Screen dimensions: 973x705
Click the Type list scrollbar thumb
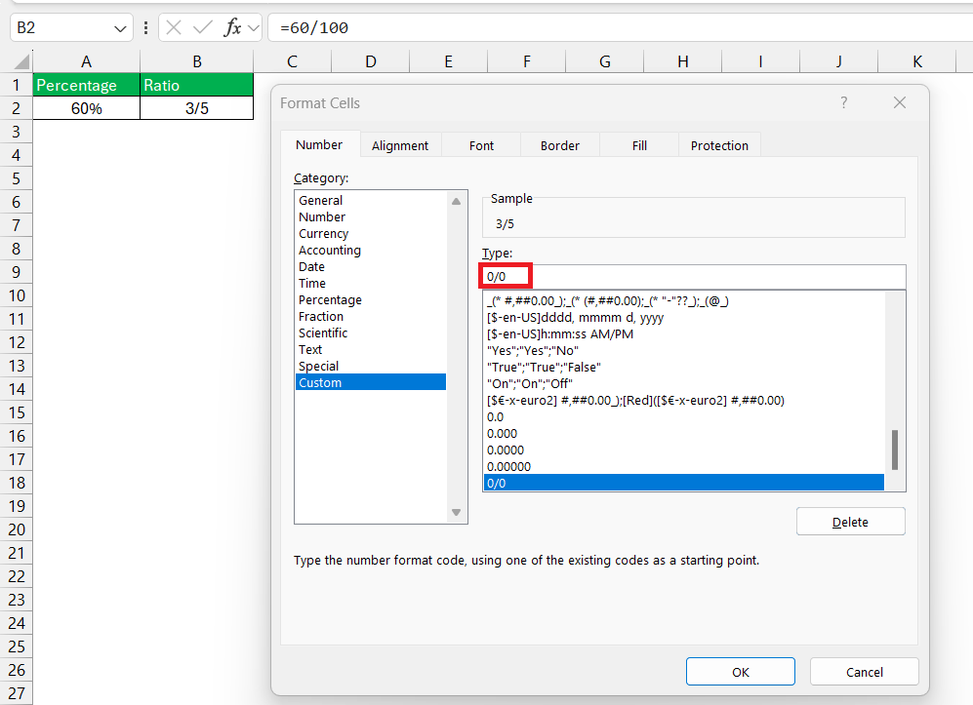pos(895,450)
